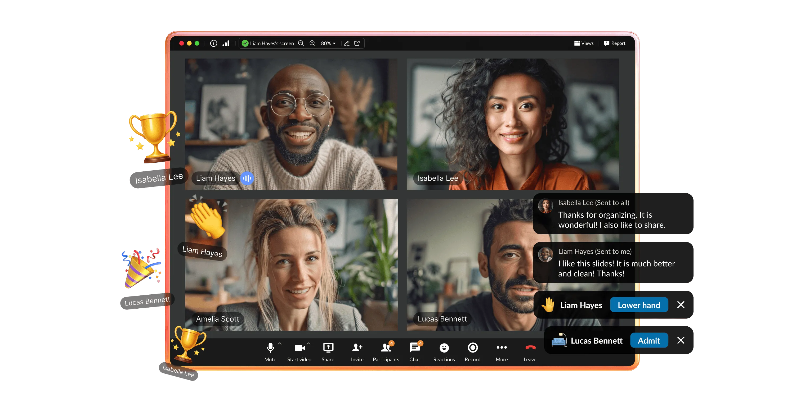This screenshot has width=805, height=402.
Task: Select the annotate pencil tool
Action: click(347, 43)
